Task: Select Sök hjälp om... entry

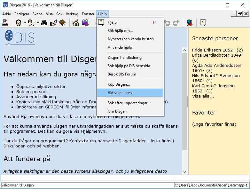Action: click(x=130, y=31)
